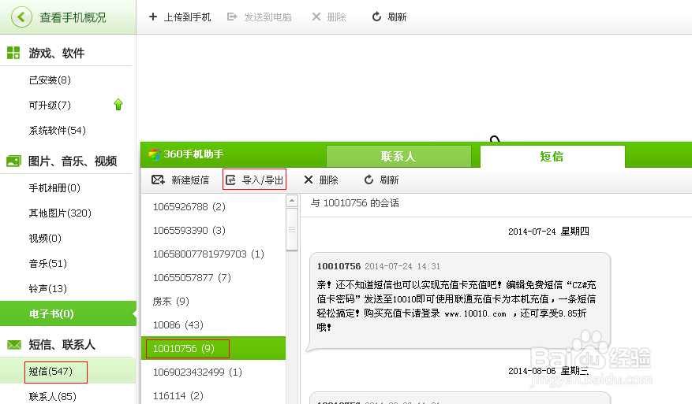Click the 360手机助手 logo icon
Viewport: 692px width, 404px height.
[x=154, y=154]
